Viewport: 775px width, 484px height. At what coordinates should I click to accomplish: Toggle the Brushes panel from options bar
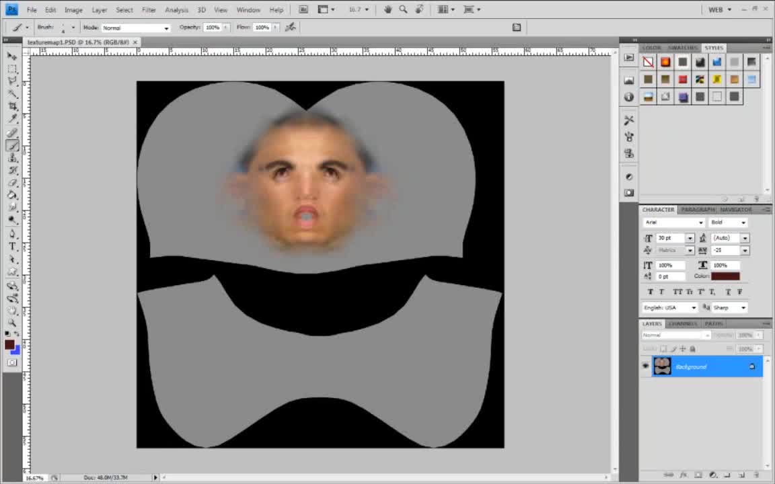(x=517, y=28)
